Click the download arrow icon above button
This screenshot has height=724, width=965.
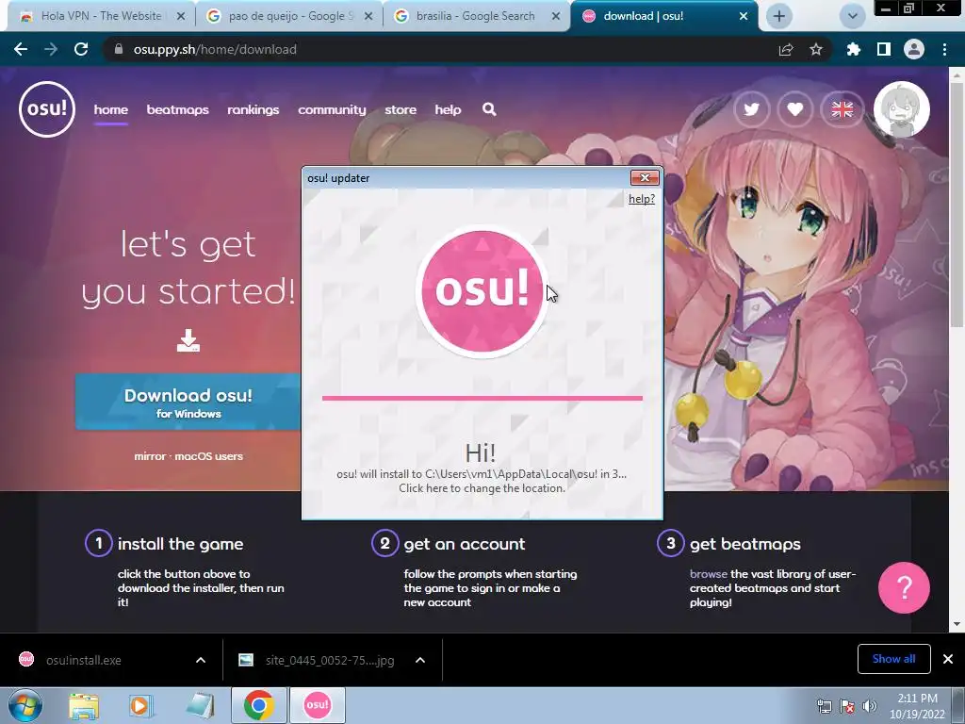pos(188,340)
